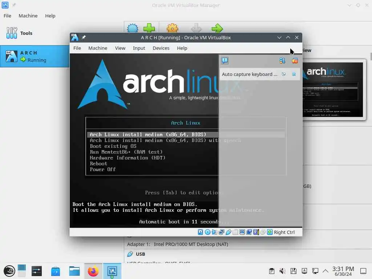Click the Arch Linux preview thumbnail in Manager
Image resolution: width=372 pixels, height=279 pixels.
(x=333, y=90)
